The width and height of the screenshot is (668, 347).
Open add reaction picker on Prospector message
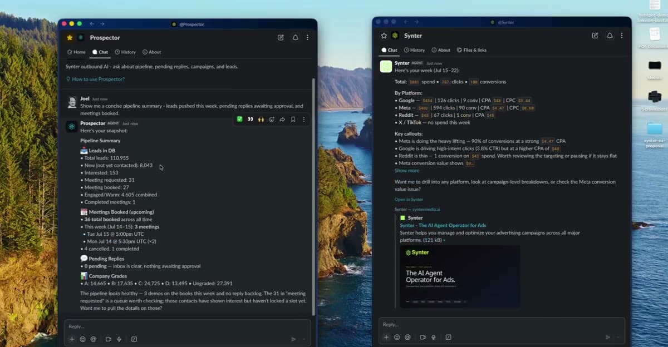pos(272,119)
